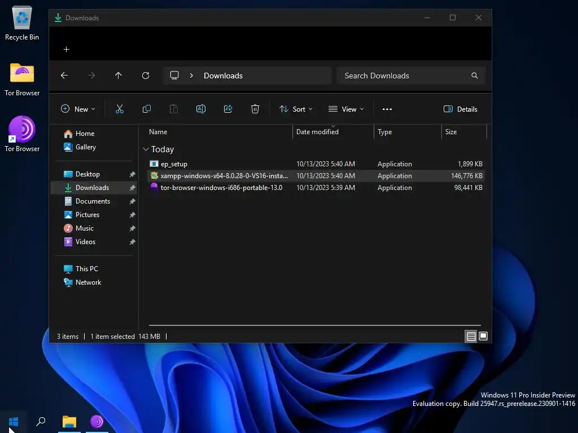Collapse the Today group
Viewport: 578px width, 433px height.
[146, 149]
